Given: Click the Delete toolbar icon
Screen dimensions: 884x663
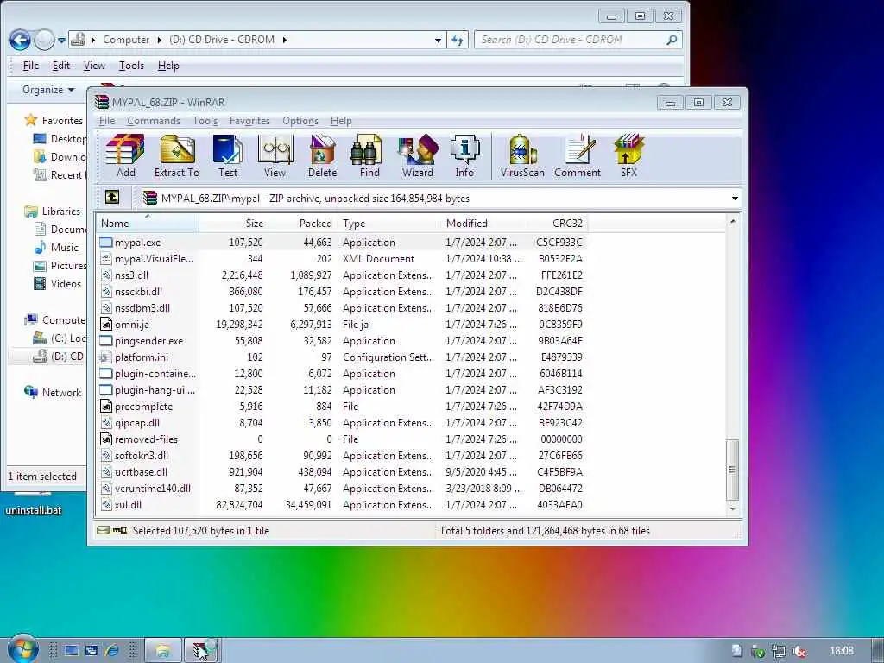Looking at the screenshot, I should point(323,155).
